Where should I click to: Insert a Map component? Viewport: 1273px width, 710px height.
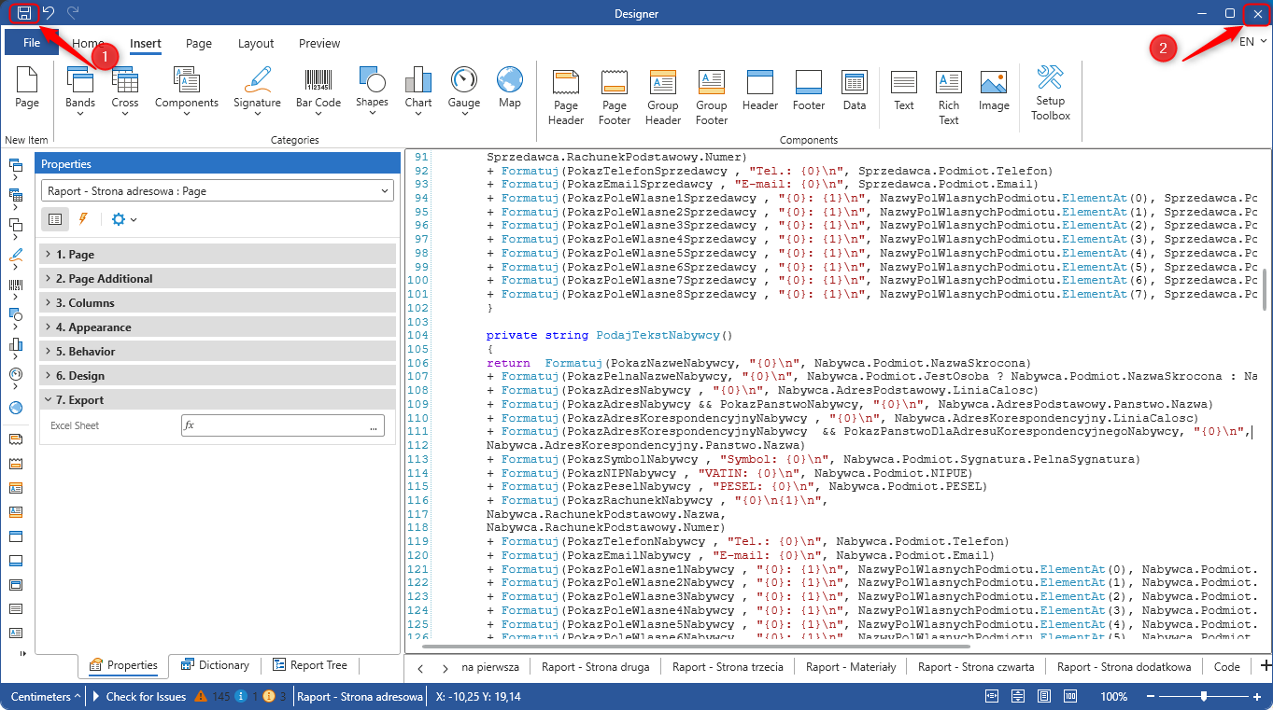tap(509, 89)
